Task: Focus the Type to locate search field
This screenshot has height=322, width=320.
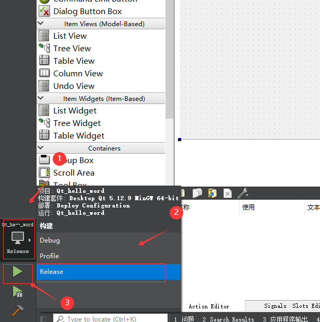Action: (x=110, y=319)
